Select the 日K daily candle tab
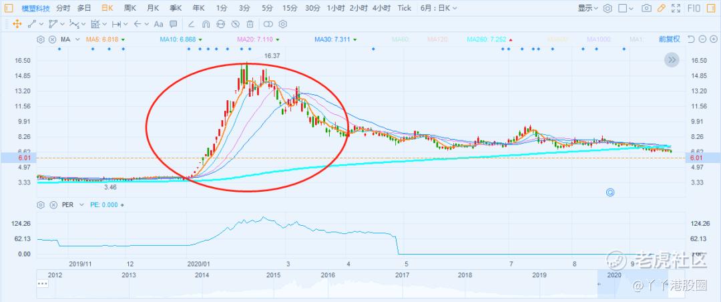This screenshot has height=302, width=721. click(x=107, y=8)
